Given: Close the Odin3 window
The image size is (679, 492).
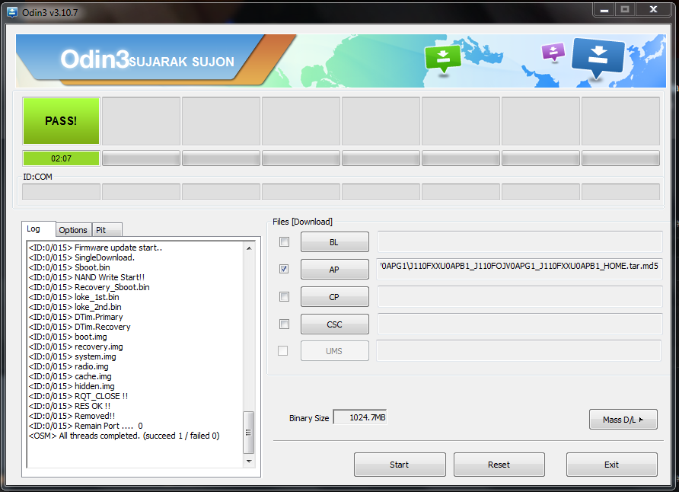Looking at the screenshot, I should click(652, 9).
